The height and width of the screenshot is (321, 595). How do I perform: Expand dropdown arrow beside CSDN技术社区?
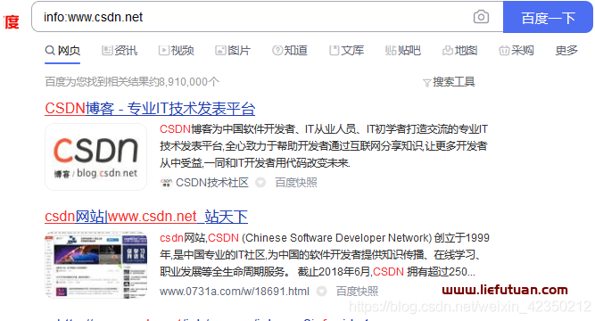tap(260, 183)
